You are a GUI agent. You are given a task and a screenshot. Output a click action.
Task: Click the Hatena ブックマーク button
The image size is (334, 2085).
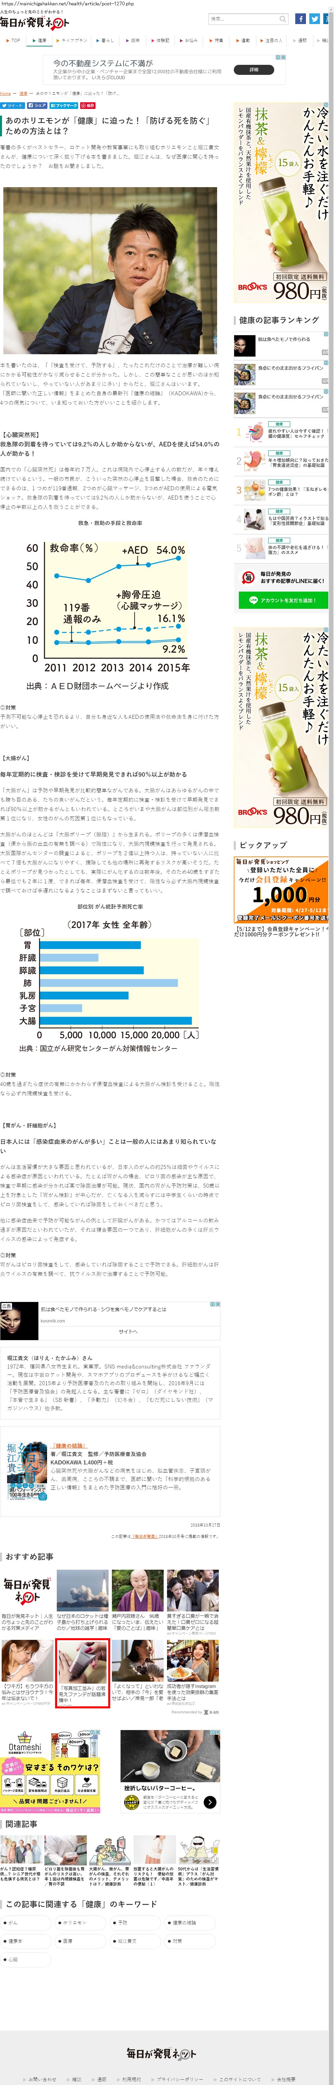pos(64,105)
